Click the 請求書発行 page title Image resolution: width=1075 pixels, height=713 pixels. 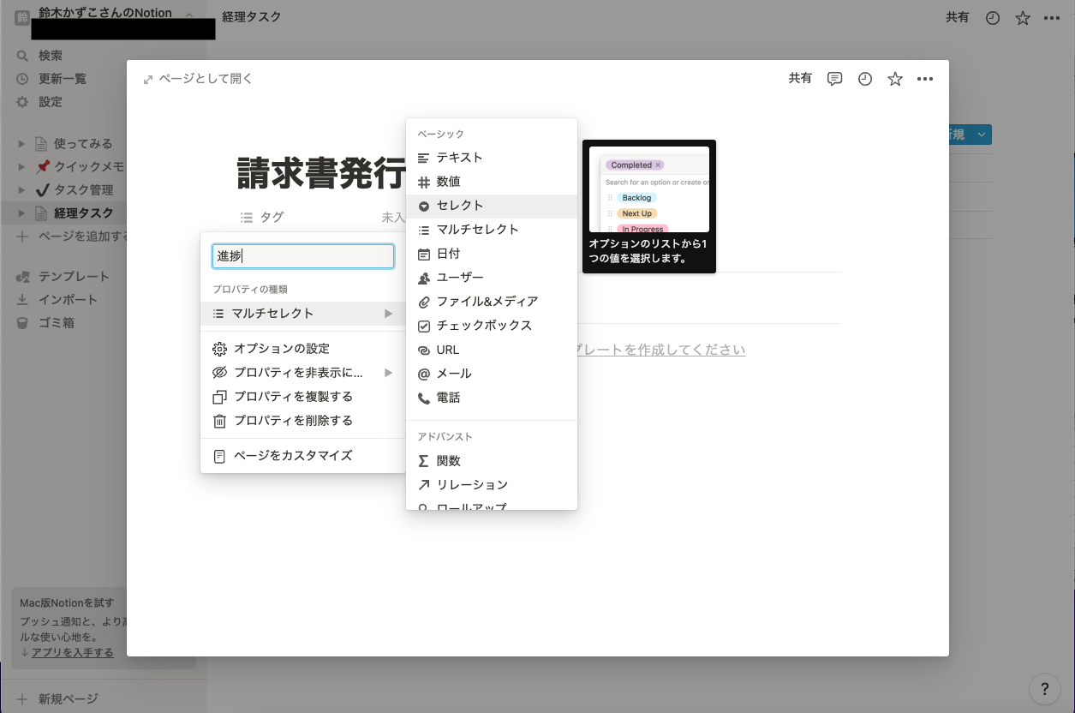tap(321, 173)
